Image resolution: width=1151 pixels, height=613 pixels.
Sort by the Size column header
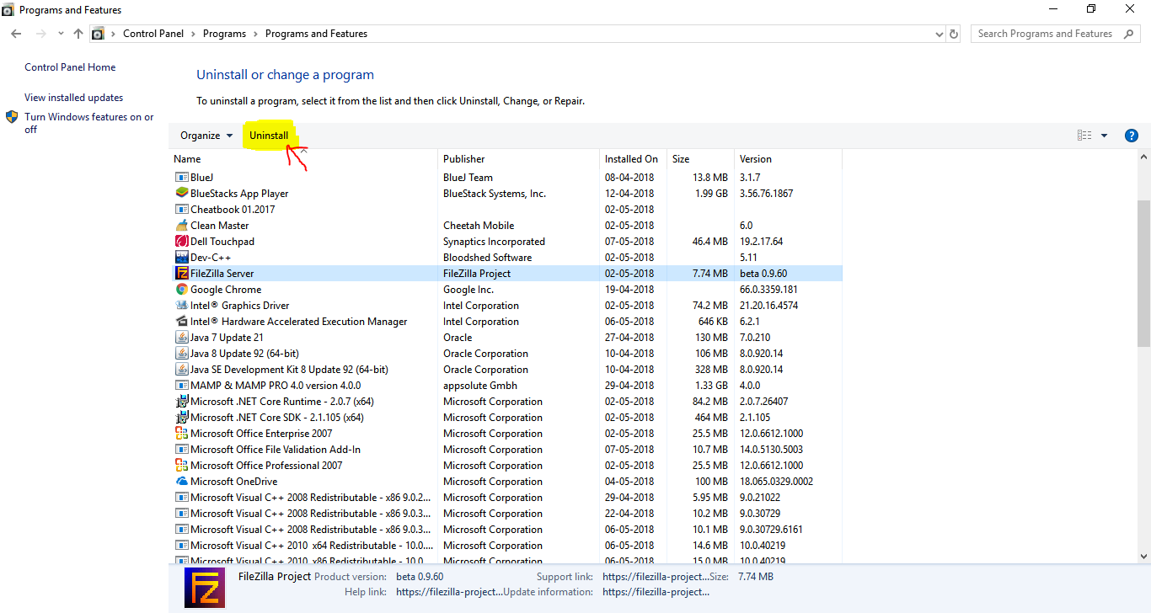700,159
